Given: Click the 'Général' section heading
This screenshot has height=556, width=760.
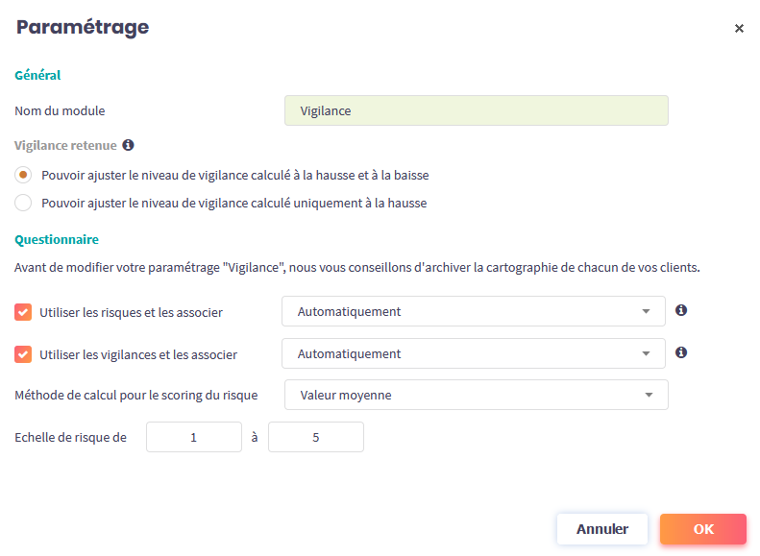Looking at the screenshot, I should tap(37, 74).
